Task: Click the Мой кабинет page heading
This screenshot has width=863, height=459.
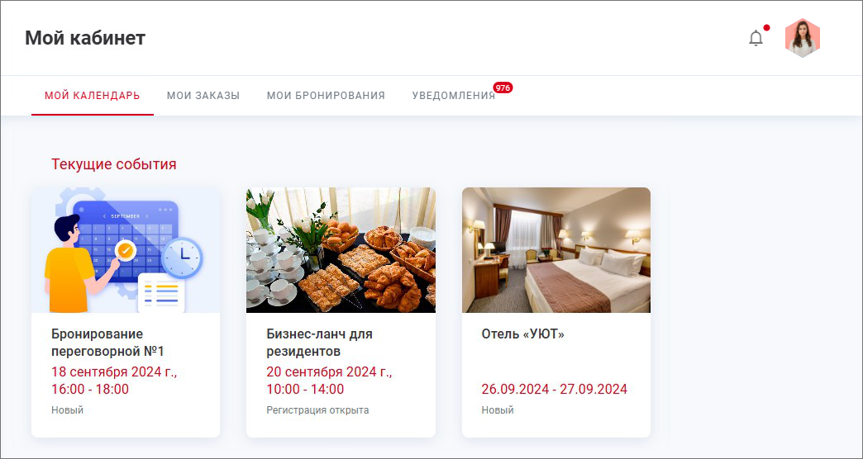Action: (85, 38)
